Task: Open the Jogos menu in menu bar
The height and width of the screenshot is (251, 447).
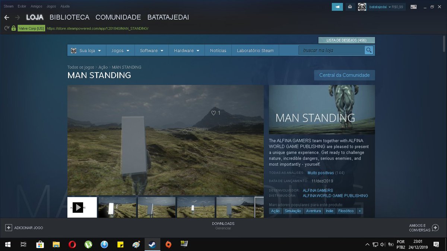Action: [x=51, y=6]
